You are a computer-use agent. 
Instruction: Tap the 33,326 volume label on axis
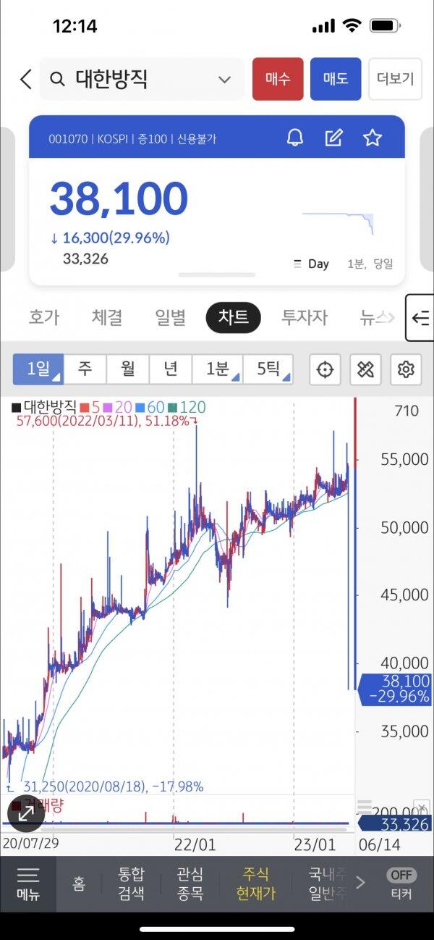[x=395, y=824]
